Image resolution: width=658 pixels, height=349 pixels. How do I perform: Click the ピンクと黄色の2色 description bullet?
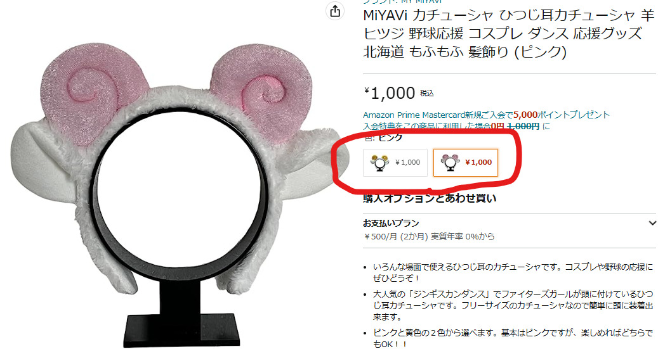[513, 338]
